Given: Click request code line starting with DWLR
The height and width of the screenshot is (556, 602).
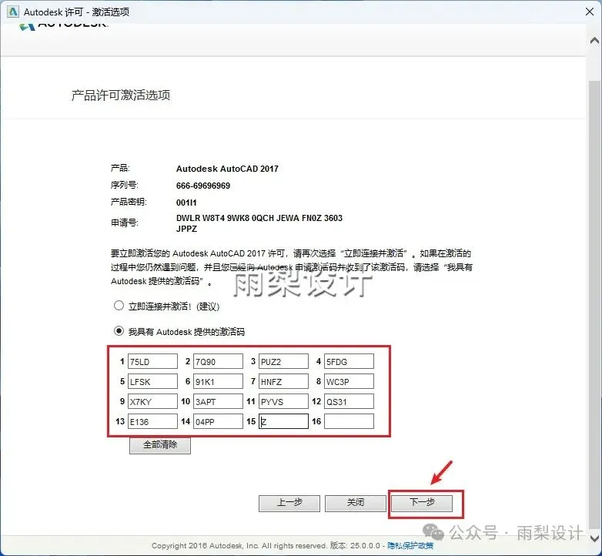Looking at the screenshot, I should point(259,218).
